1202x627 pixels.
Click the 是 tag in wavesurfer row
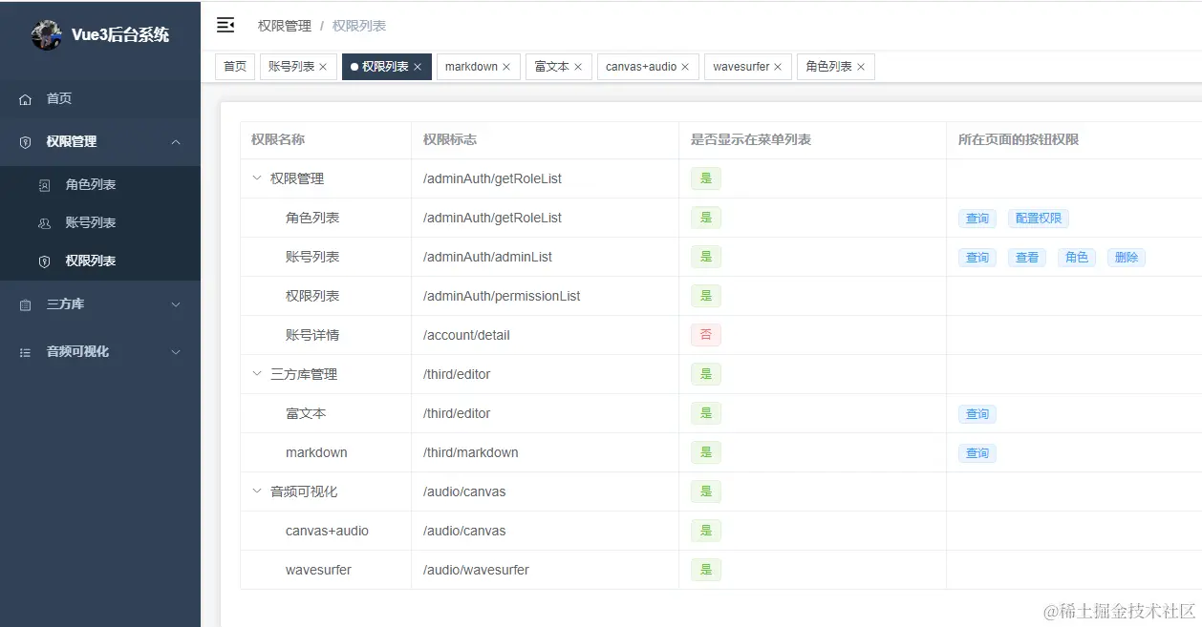click(706, 570)
